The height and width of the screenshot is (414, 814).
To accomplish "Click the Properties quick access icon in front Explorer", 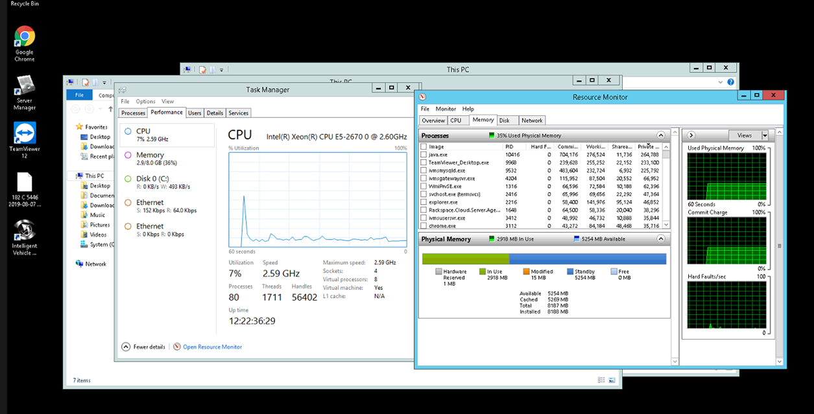I will click(85, 82).
